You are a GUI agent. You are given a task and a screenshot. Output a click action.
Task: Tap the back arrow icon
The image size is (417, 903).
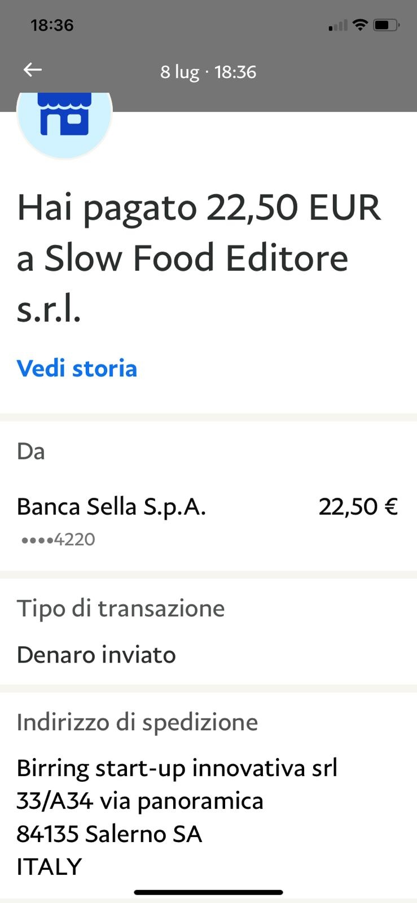point(33,70)
